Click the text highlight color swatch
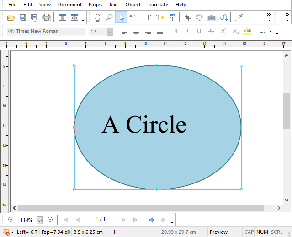 pyautogui.click(x=247, y=32)
